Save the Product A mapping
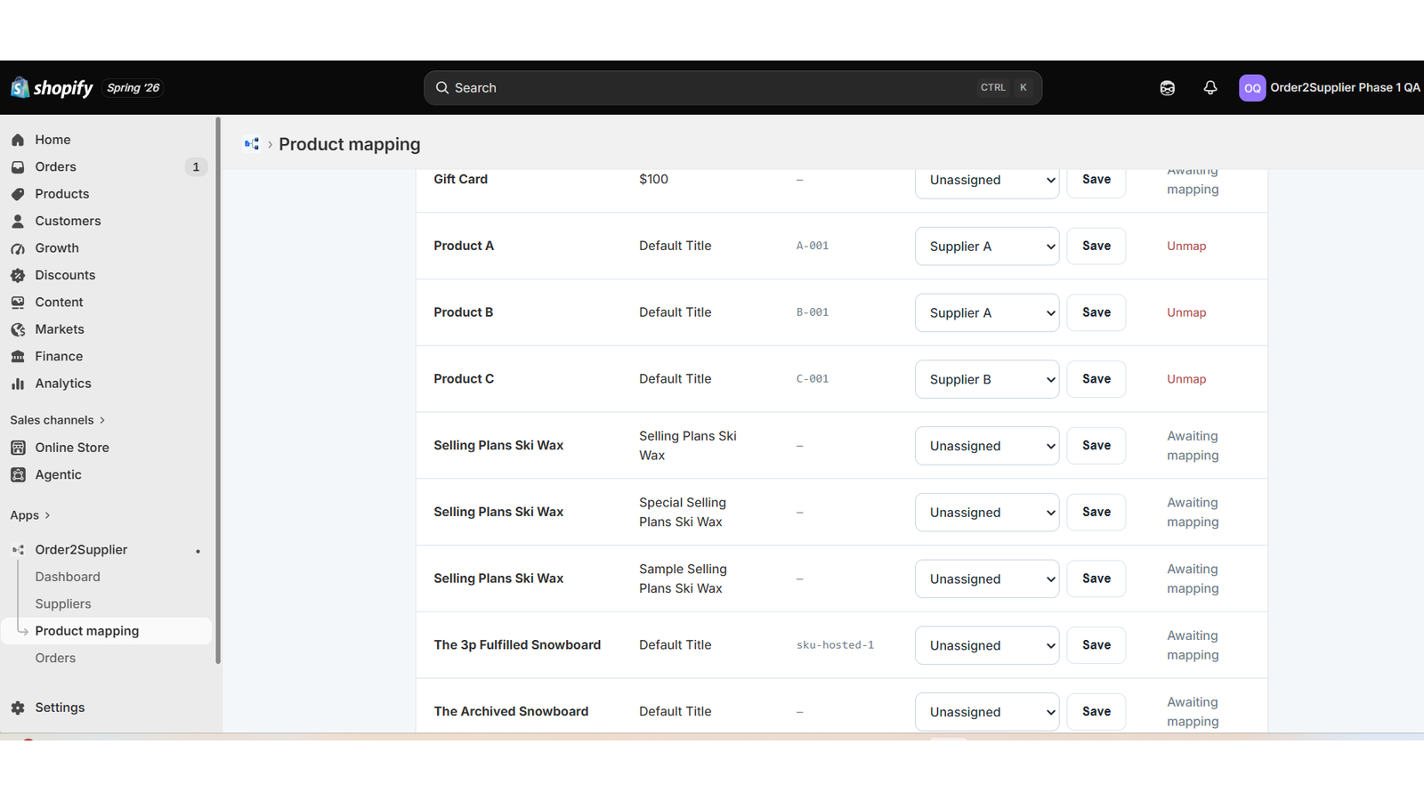Image resolution: width=1424 pixels, height=801 pixels. pyautogui.click(x=1096, y=246)
